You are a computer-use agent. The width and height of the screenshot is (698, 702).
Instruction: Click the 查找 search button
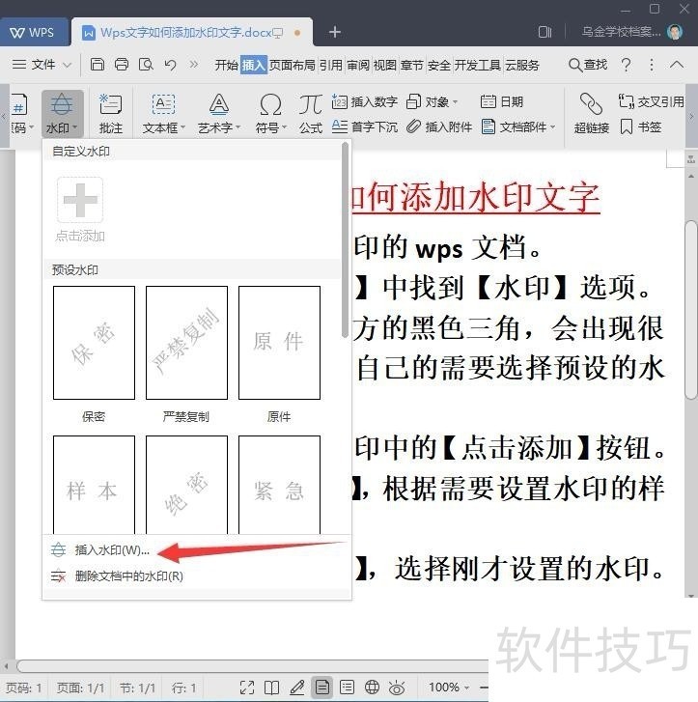pyautogui.click(x=587, y=65)
